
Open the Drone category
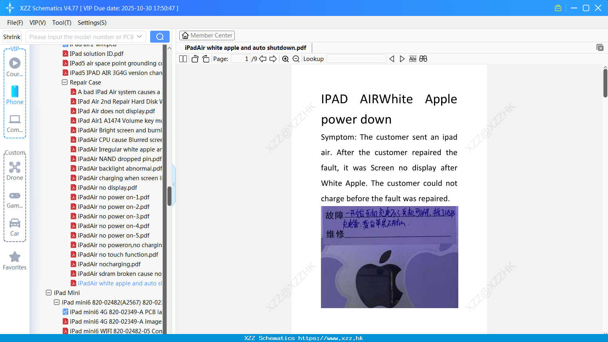pos(15,171)
